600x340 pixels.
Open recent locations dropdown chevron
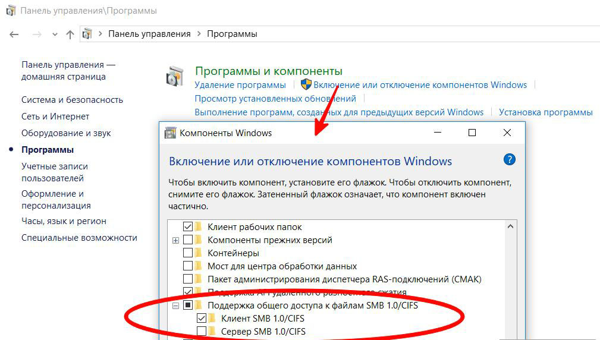pyautogui.click(x=55, y=34)
